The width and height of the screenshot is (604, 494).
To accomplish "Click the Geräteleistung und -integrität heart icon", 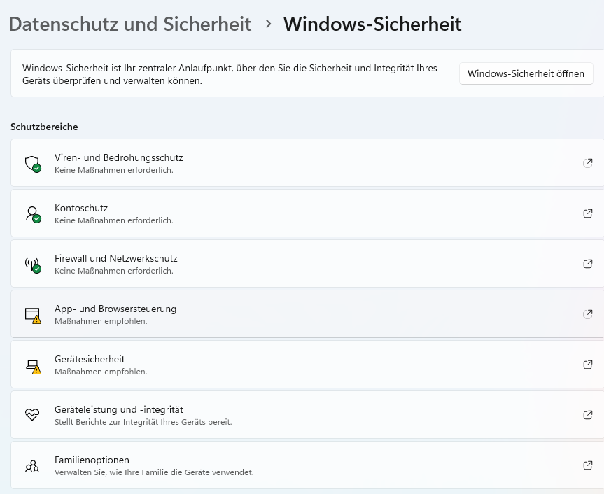I will coord(32,415).
